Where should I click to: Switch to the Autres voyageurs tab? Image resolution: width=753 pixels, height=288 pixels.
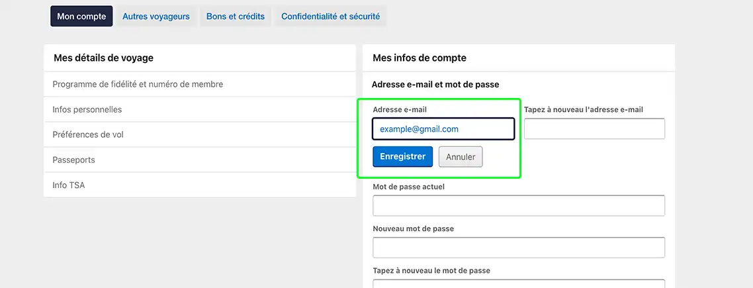coord(156,17)
